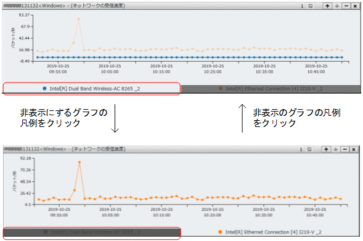Click 10:25:00 time label in bottom graph
This screenshot has width=363, height=241.
click(213, 215)
